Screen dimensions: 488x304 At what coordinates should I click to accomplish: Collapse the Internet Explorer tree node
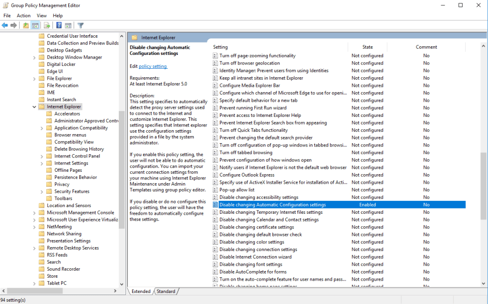pos(34,107)
